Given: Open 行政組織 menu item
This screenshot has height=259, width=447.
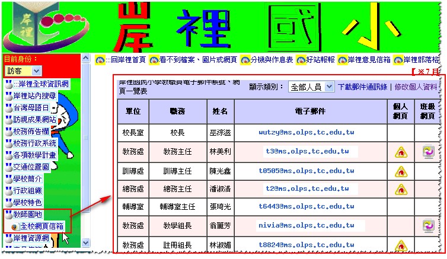Looking at the screenshot, I should click(x=27, y=191).
